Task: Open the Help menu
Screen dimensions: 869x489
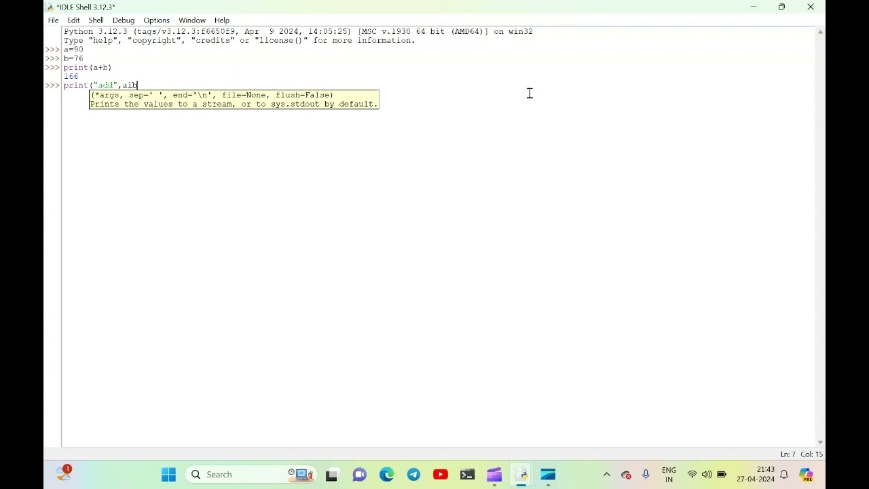Action: tap(222, 20)
